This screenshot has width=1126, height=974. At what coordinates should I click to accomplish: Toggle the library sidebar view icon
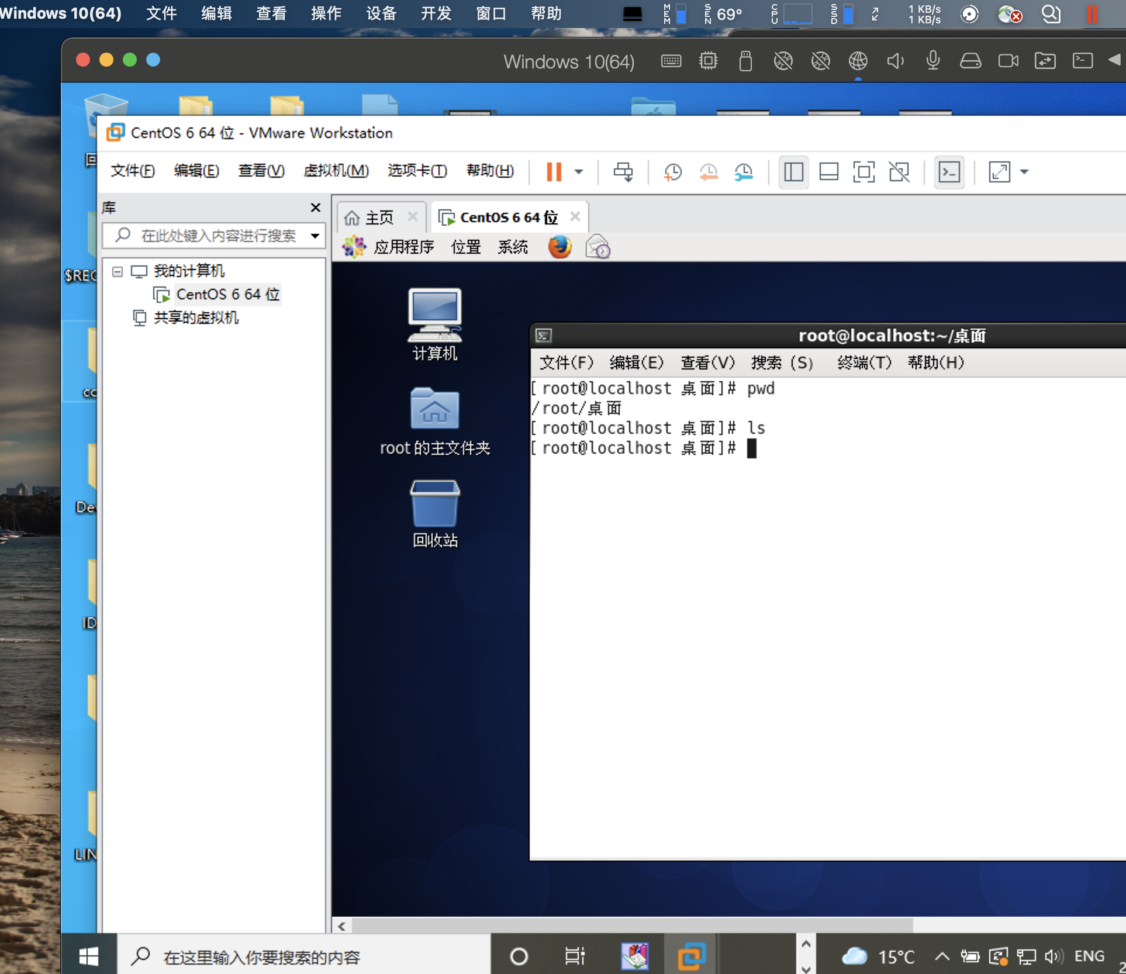coord(793,172)
